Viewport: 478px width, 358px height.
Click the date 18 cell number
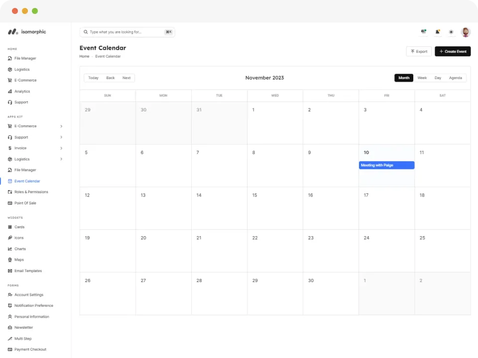pos(422,195)
